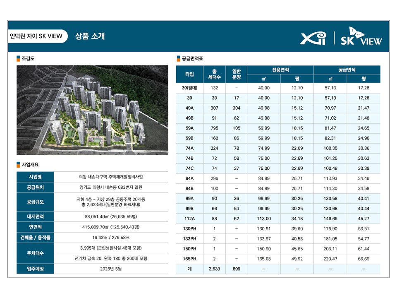Open the 조감도 aerial rendering image
This screenshot has height=298, width=397.
pos(92,110)
